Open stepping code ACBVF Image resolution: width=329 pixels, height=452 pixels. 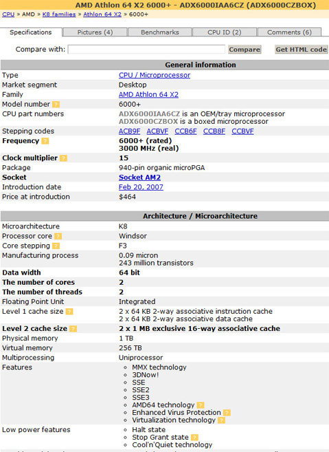click(157, 131)
